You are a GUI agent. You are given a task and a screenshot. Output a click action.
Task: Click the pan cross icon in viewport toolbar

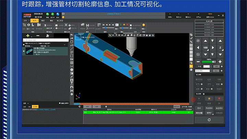coord(119,35)
